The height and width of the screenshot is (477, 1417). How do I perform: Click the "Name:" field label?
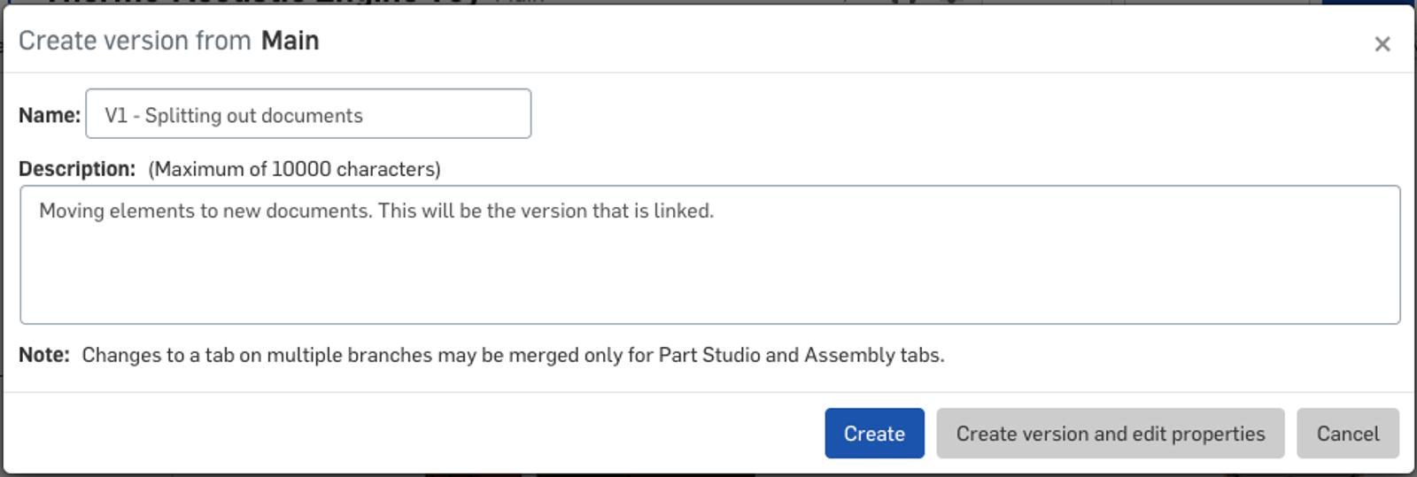tap(50, 115)
